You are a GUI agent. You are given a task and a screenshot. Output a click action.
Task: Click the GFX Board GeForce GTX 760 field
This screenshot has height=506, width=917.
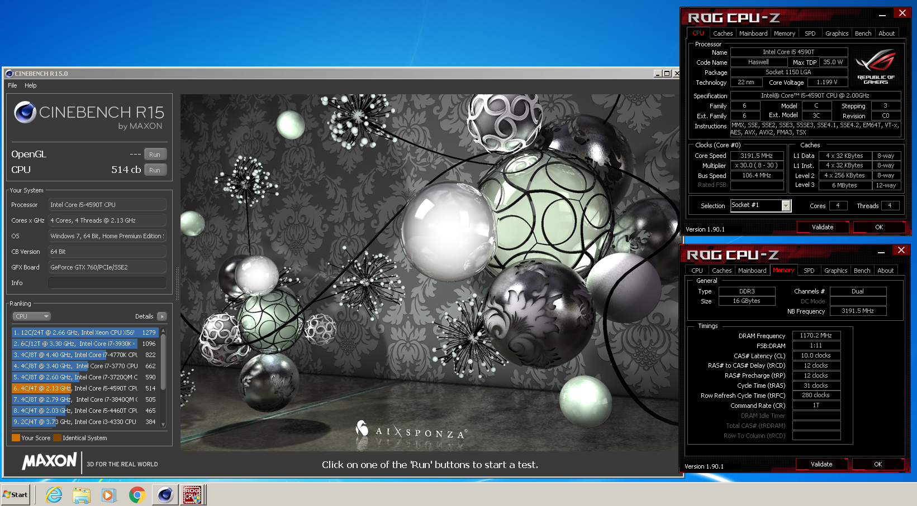(107, 267)
